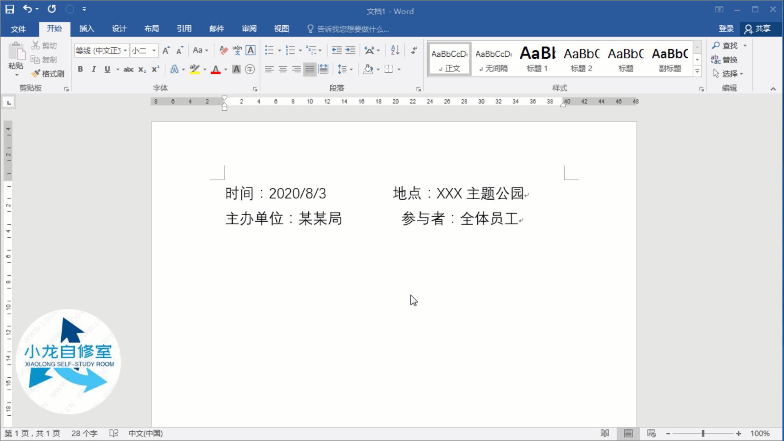Enable subscript formatting

pos(141,69)
